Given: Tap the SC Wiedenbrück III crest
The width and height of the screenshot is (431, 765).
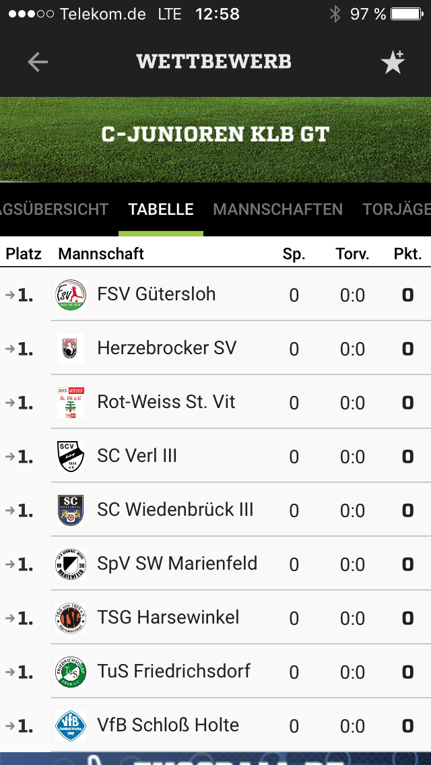Looking at the screenshot, I should point(71,510).
